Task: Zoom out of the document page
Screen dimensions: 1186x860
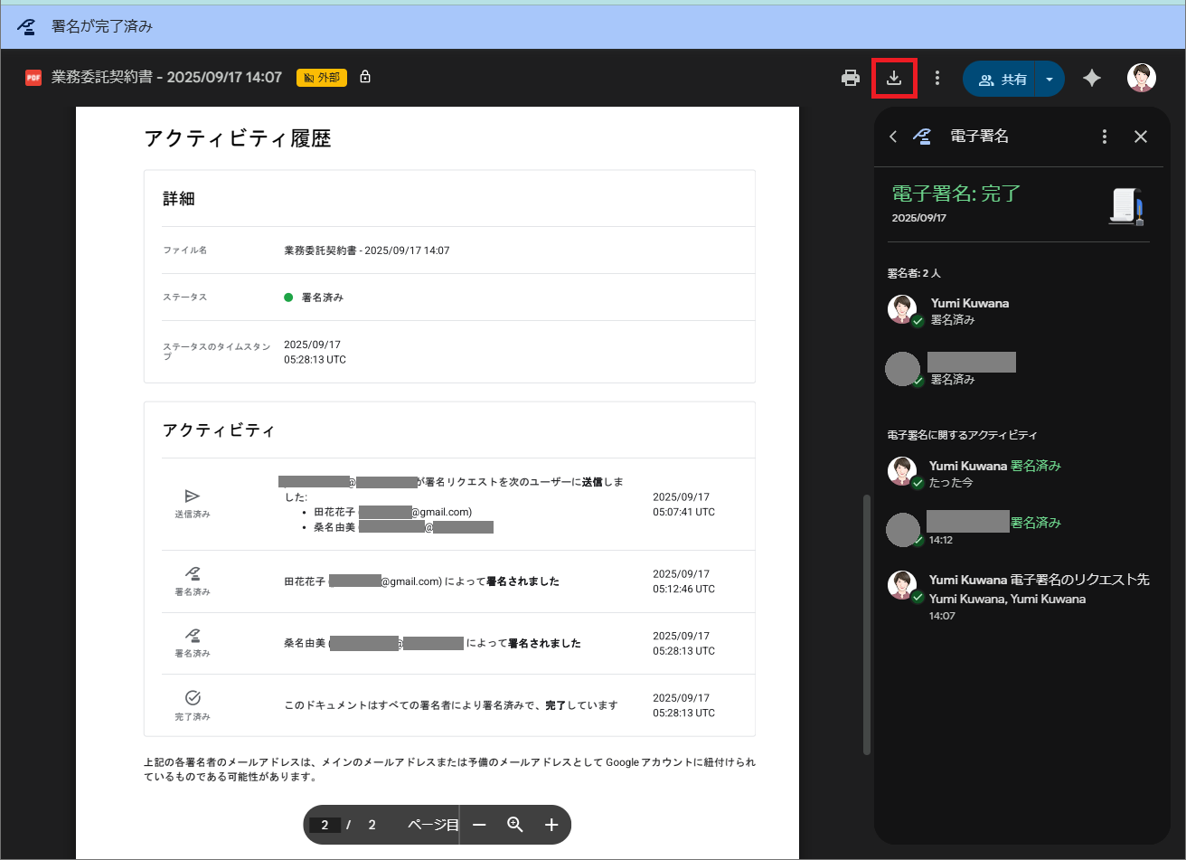Action: point(479,825)
